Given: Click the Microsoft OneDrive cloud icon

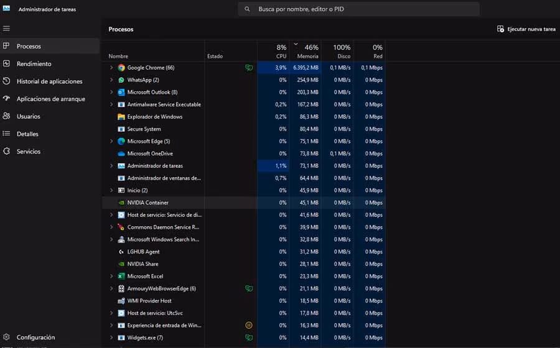Looking at the screenshot, I should click(x=121, y=153).
